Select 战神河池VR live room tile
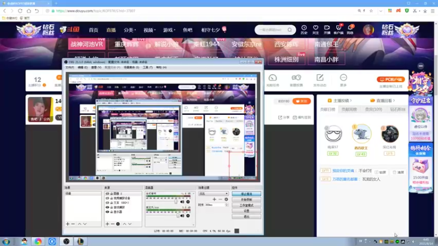The width and height of the screenshot is (438, 246). click(x=87, y=44)
